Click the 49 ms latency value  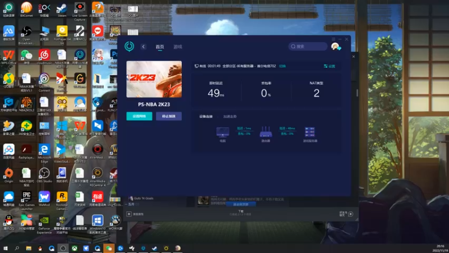coord(216,93)
